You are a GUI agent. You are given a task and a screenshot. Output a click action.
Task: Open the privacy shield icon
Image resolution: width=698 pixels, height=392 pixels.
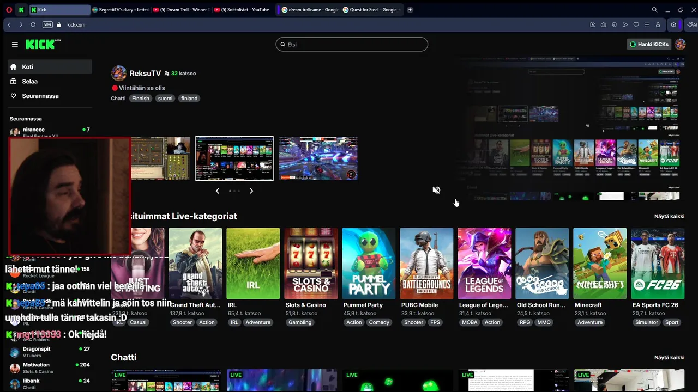point(614,24)
